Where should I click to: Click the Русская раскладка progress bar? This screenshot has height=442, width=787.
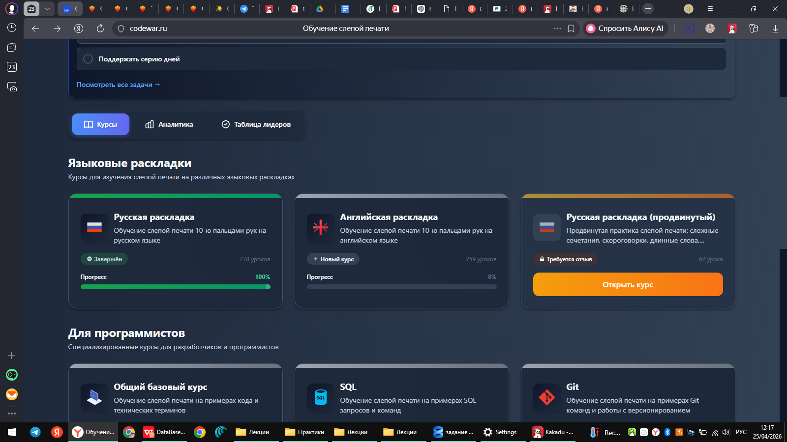(x=175, y=287)
